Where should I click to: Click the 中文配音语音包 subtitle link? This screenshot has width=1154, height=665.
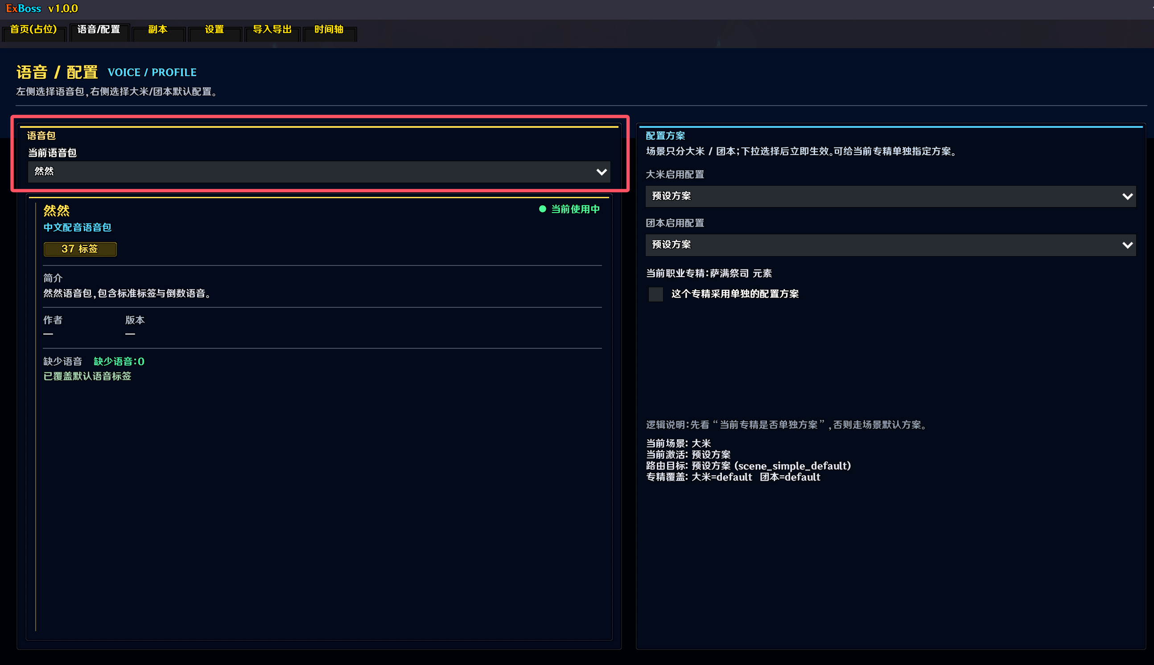tap(77, 228)
